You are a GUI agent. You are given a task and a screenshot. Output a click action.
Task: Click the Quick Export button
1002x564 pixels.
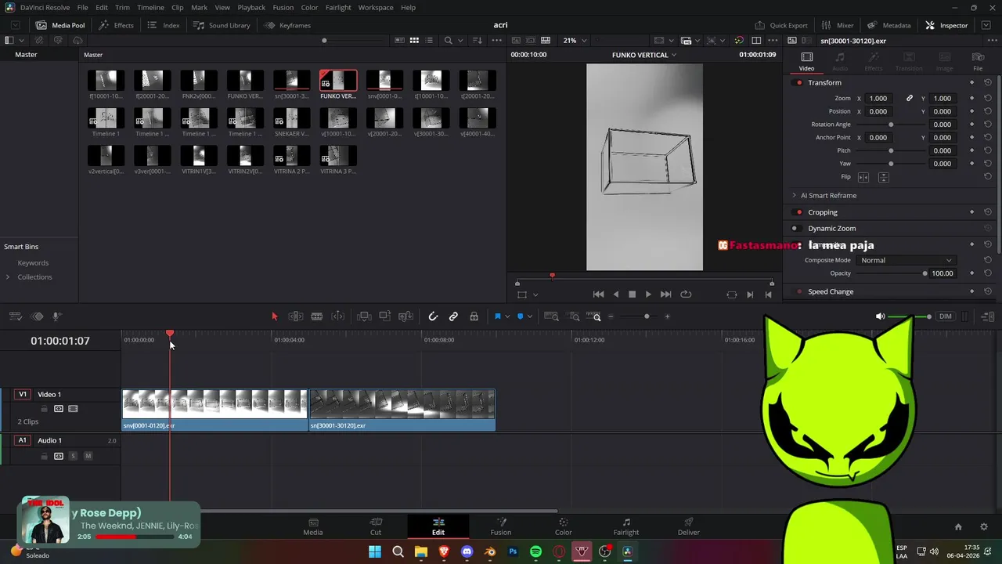781,25
